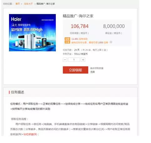Click the first orange badge beside 11,441

tap(67, 39)
